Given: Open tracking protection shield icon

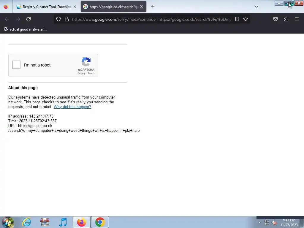Looking at the screenshot, I should pyautogui.click(x=58, y=19).
